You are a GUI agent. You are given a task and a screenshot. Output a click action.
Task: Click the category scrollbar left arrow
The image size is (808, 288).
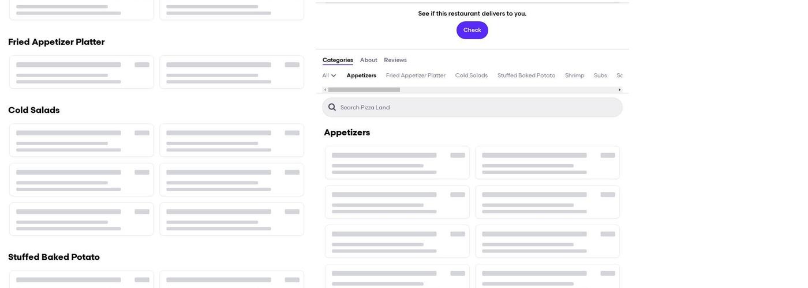(325, 90)
